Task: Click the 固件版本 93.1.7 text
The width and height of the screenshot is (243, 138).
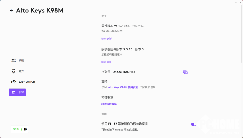Action: 112,26
